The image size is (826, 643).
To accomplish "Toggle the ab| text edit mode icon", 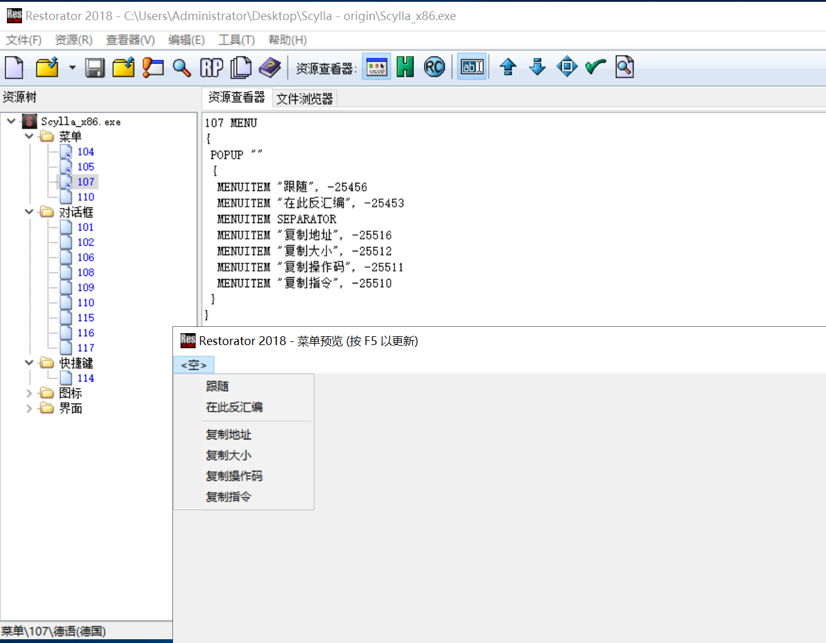I will (x=472, y=67).
